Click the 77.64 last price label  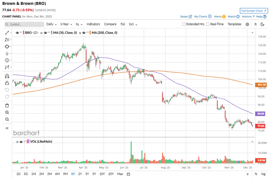(x=261, y=126)
